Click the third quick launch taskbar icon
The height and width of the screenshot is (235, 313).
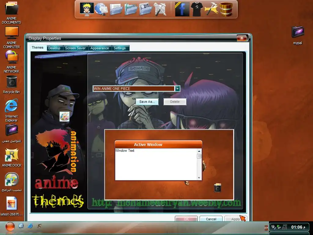click(39, 226)
